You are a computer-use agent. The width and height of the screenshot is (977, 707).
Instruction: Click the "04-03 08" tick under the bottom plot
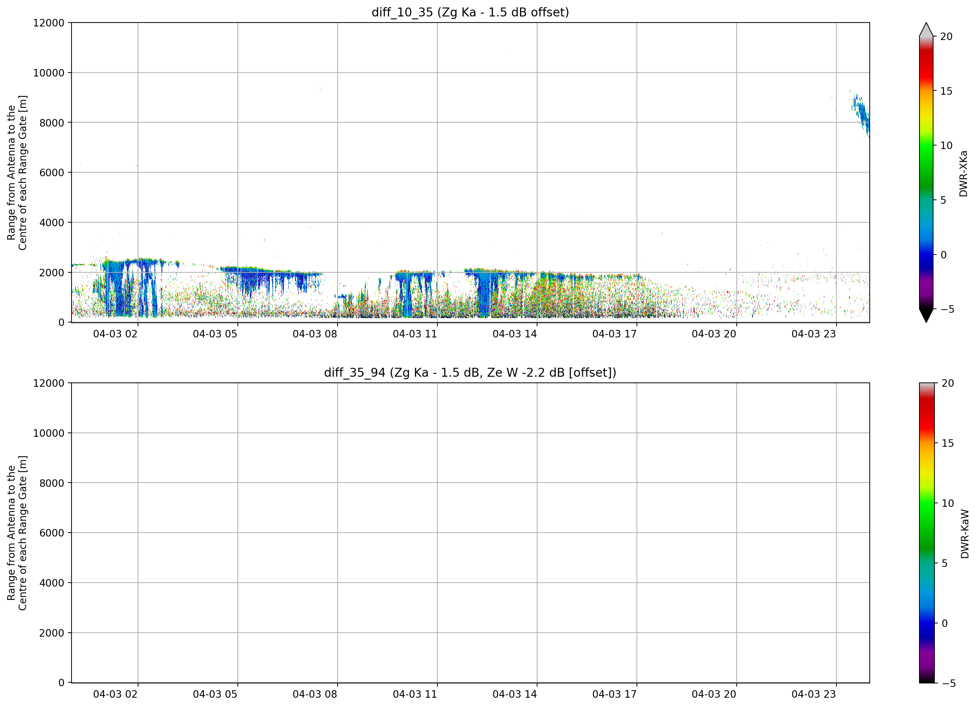tap(315, 694)
